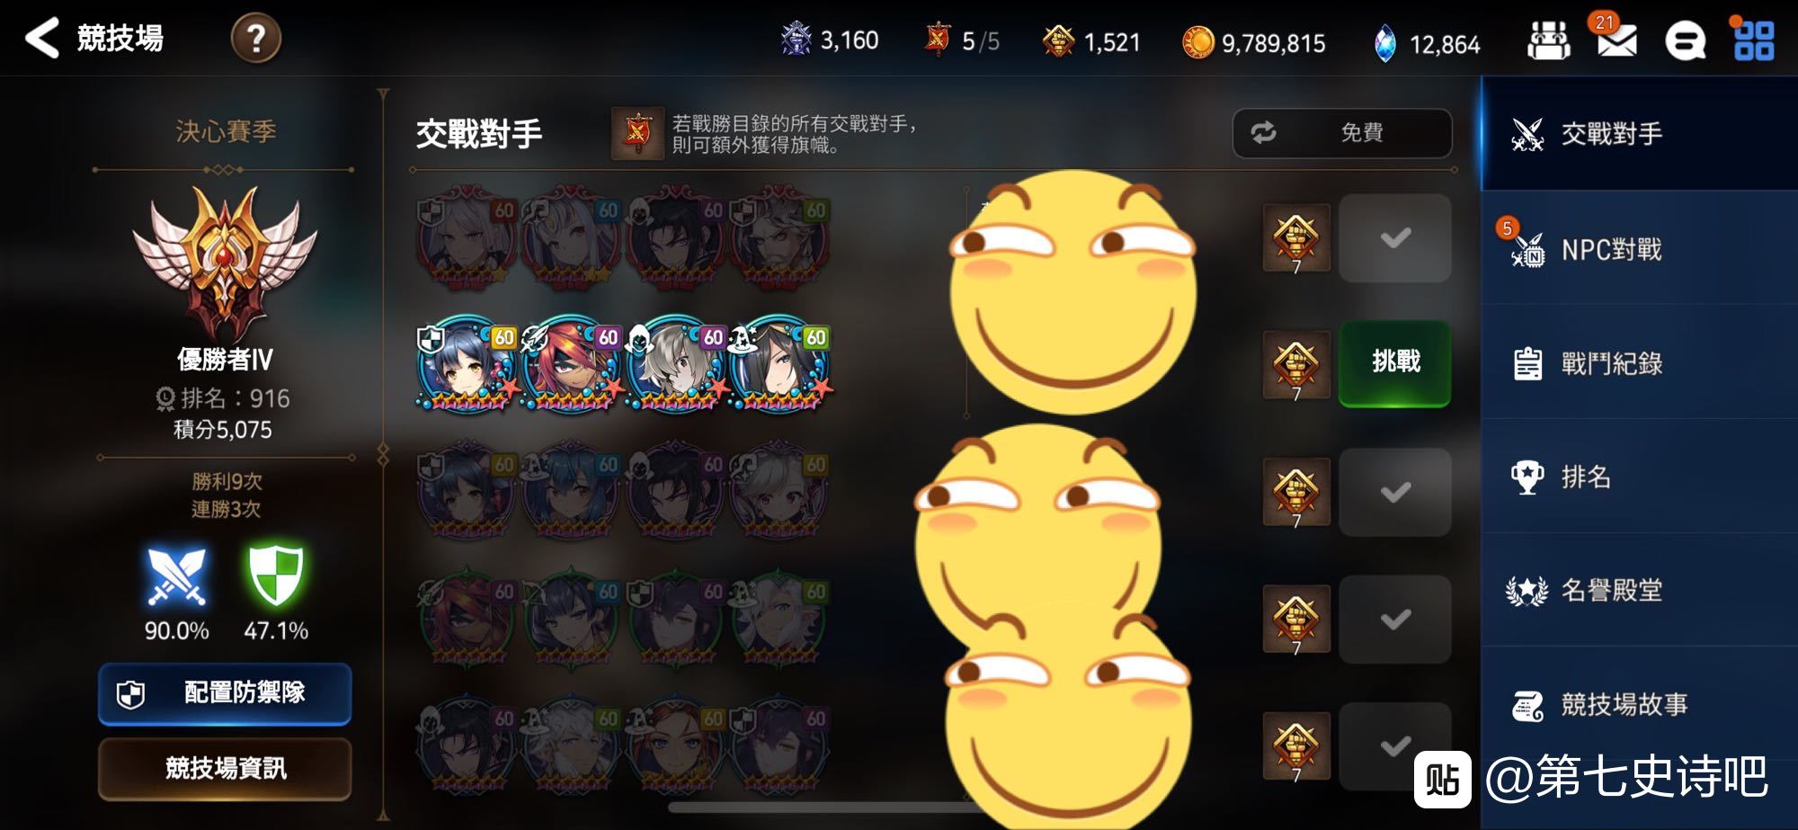The image size is (1798, 830).
Task: Select the second opponent's first hero portrait
Action: tap(467, 363)
